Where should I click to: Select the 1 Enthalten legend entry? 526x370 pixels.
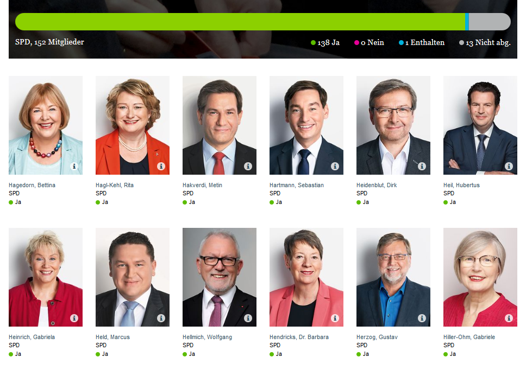pos(421,42)
